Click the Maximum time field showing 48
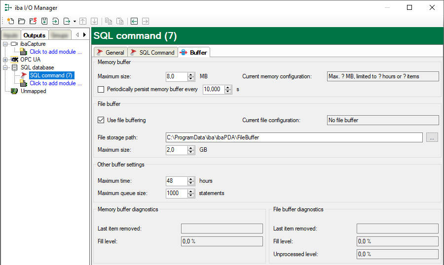Viewport: 444px width, 265px height. [177, 181]
